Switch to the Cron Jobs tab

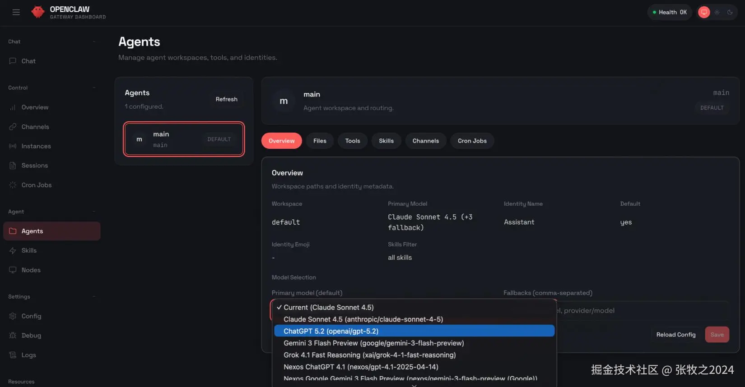tap(472, 141)
